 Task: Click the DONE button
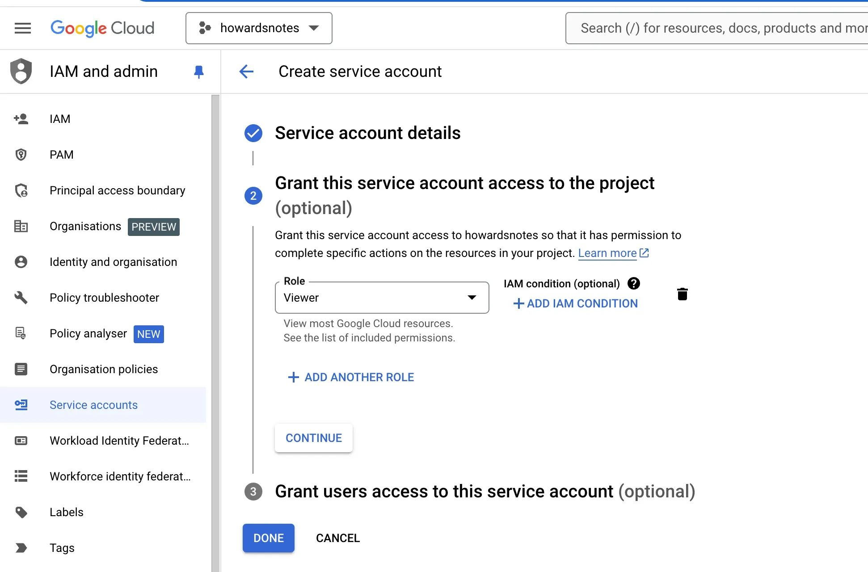[268, 538]
